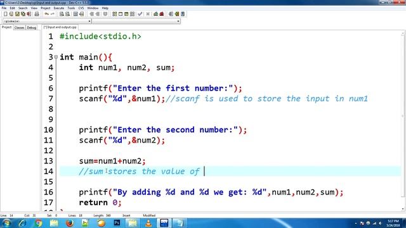Switch to the Classes side tab
406x228 pixels.
[x=19, y=27]
